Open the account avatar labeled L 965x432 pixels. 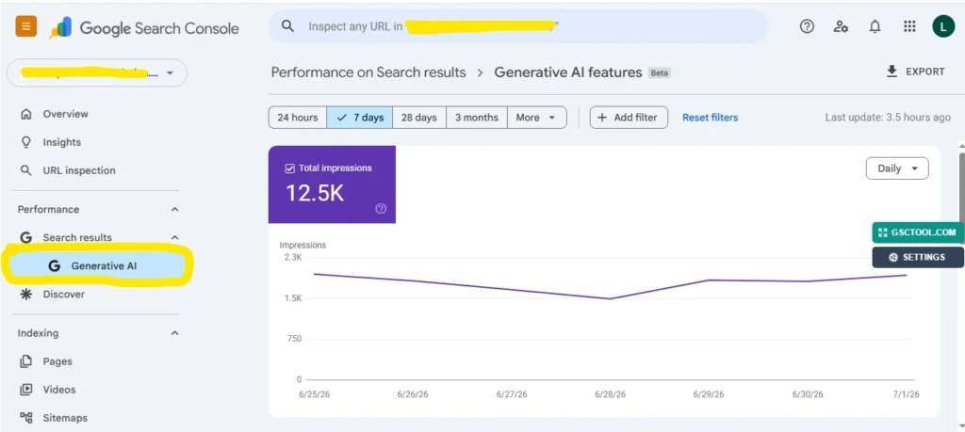pos(943,26)
